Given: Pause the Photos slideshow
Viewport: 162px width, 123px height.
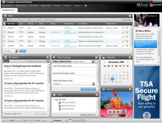Looking at the screenshot, I should click(x=114, y=112).
